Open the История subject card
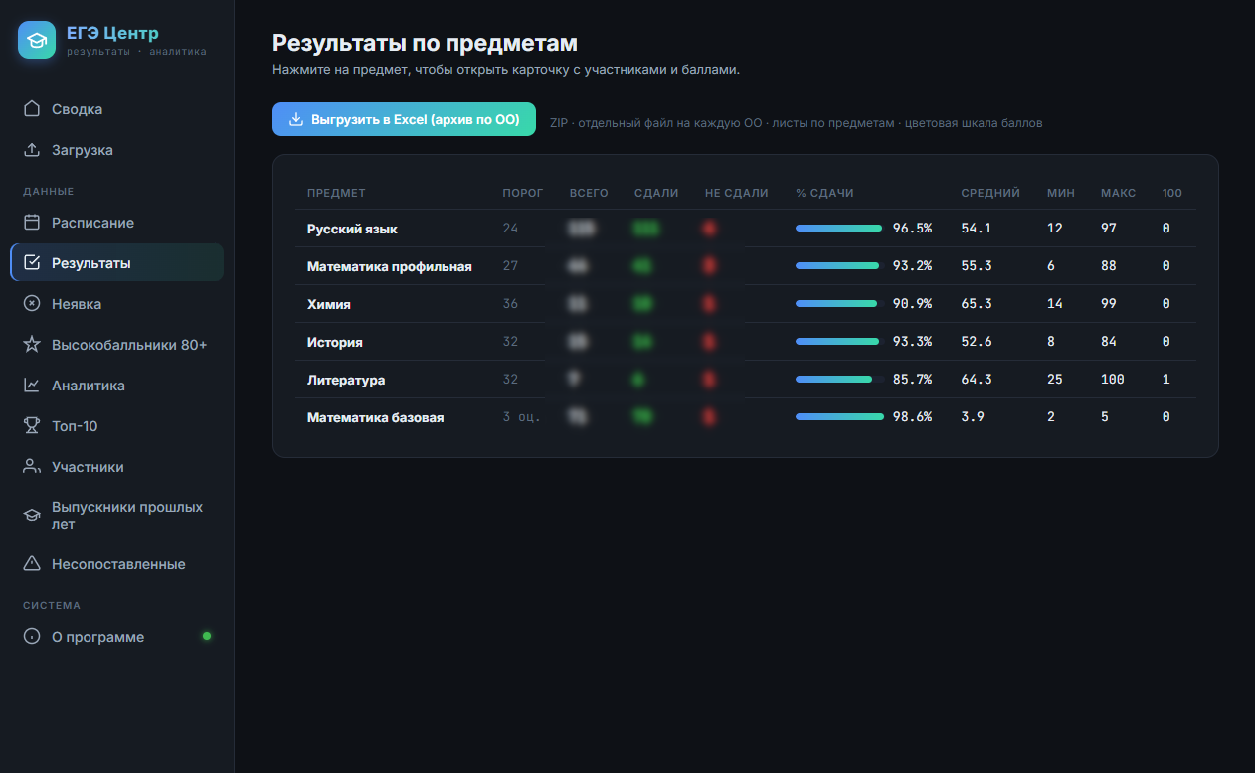 (746, 342)
